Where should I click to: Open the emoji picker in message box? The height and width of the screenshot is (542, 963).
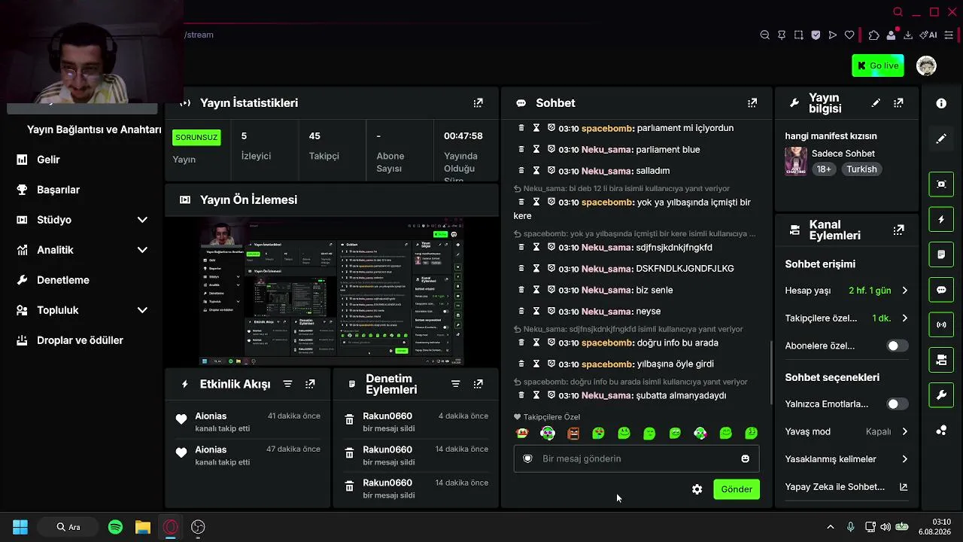pyautogui.click(x=745, y=458)
